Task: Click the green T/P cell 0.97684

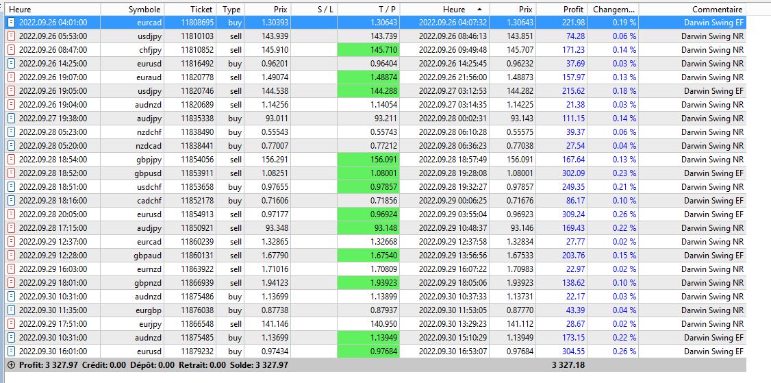Action: 368,351
